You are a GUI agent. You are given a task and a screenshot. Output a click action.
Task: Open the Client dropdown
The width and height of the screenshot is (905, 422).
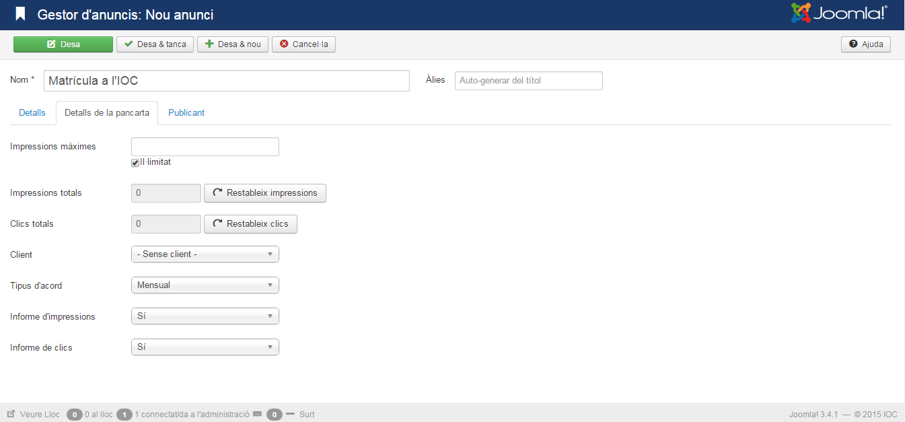[205, 254]
